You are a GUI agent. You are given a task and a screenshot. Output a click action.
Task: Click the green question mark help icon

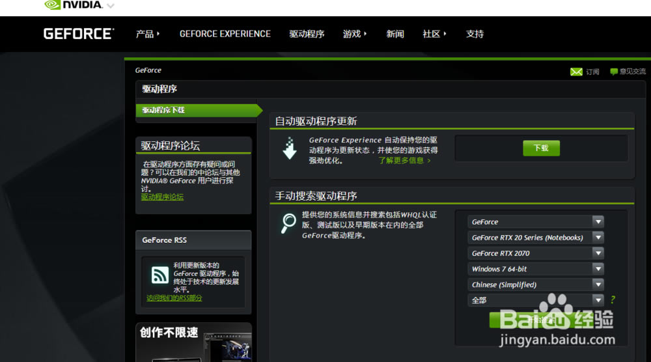[x=613, y=300]
